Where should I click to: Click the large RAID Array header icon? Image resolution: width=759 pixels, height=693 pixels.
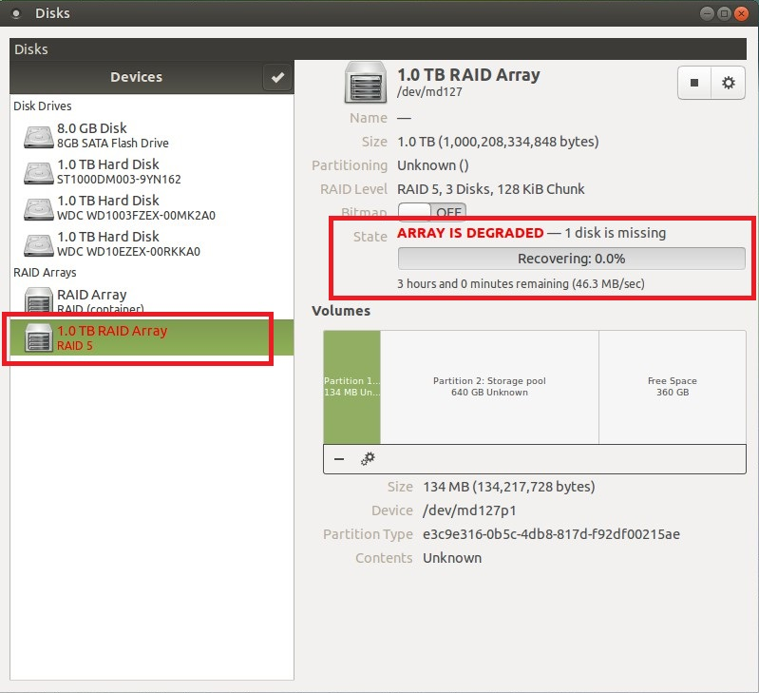coord(366,83)
